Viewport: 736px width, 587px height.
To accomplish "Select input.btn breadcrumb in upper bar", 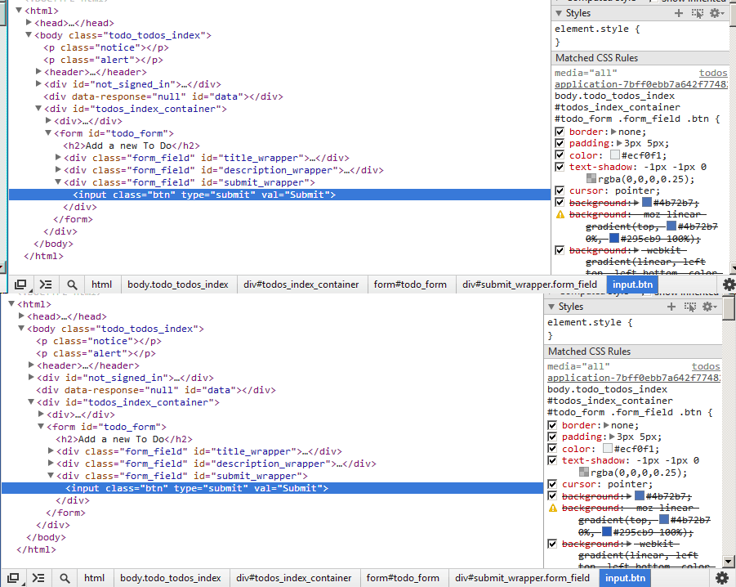I will pyautogui.click(x=633, y=285).
